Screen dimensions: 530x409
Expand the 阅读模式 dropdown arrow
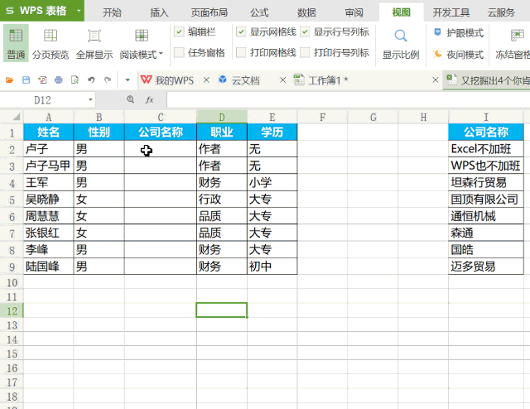click(x=161, y=54)
